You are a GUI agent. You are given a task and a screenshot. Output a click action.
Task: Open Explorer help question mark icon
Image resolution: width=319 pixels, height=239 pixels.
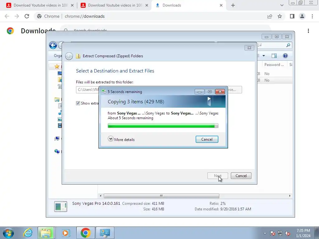(x=285, y=56)
